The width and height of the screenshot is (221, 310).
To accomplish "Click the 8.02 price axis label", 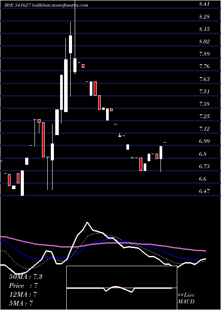I will tap(204, 42).
